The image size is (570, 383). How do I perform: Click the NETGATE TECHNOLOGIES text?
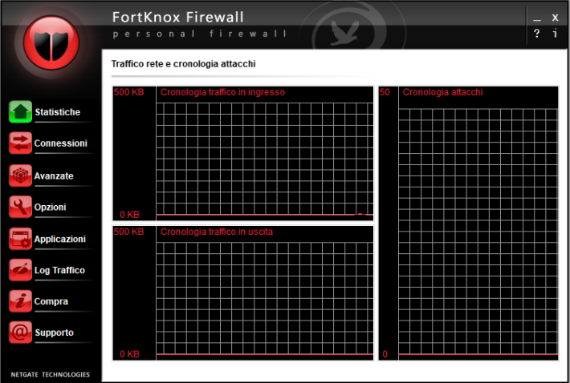pyautogui.click(x=50, y=374)
